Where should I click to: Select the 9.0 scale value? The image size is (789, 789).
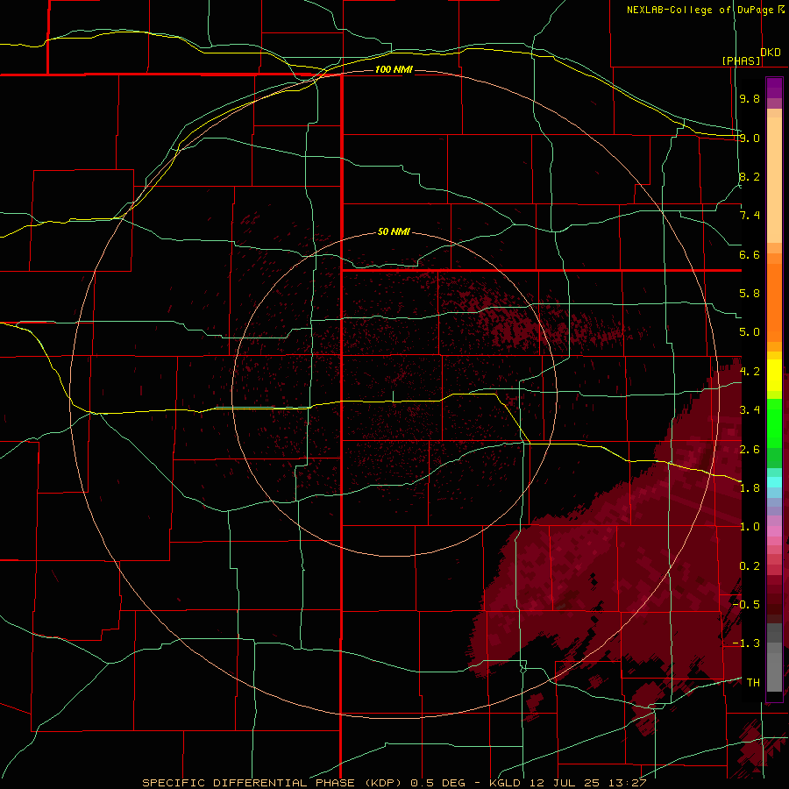pyautogui.click(x=750, y=138)
